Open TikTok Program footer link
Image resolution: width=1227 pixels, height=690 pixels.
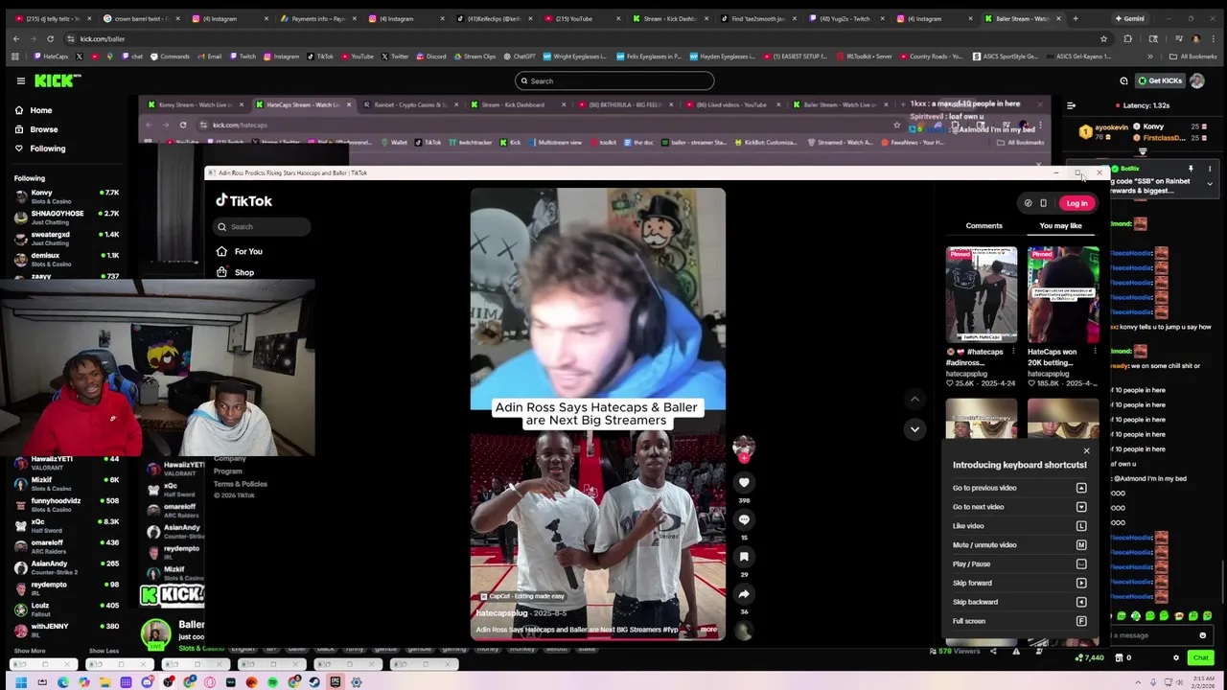[x=228, y=471]
